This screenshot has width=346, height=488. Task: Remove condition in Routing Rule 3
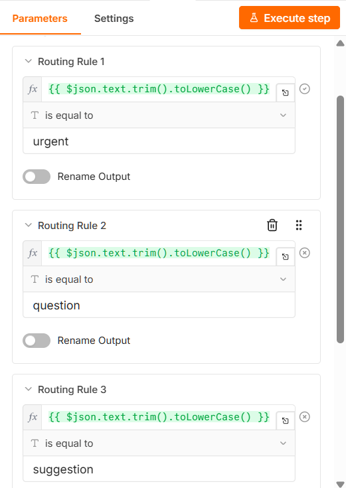click(x=305, y=417)
